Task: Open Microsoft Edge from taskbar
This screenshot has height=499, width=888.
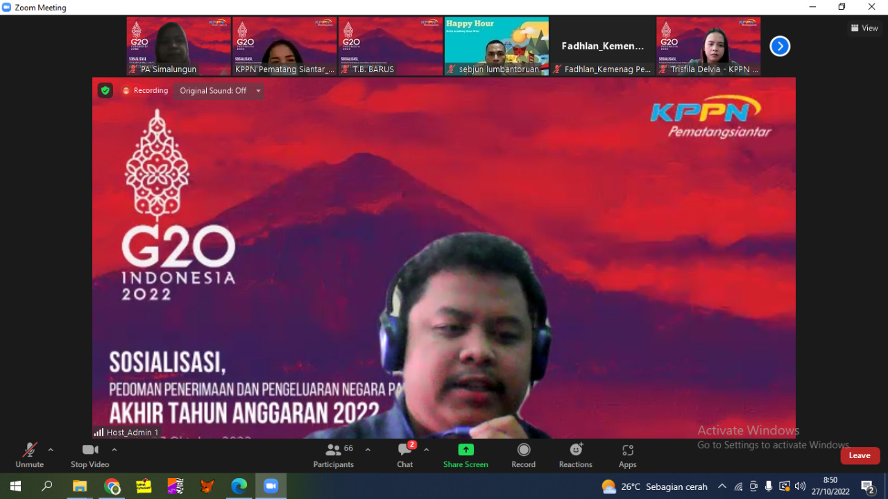Action: [239, 486]
